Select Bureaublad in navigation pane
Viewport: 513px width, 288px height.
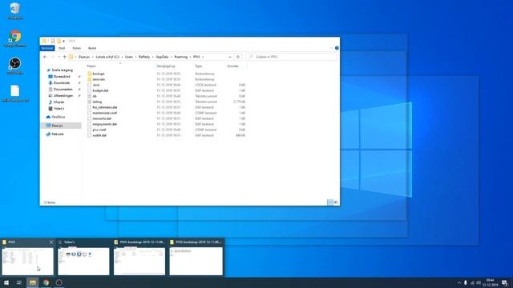pos(62,77)
